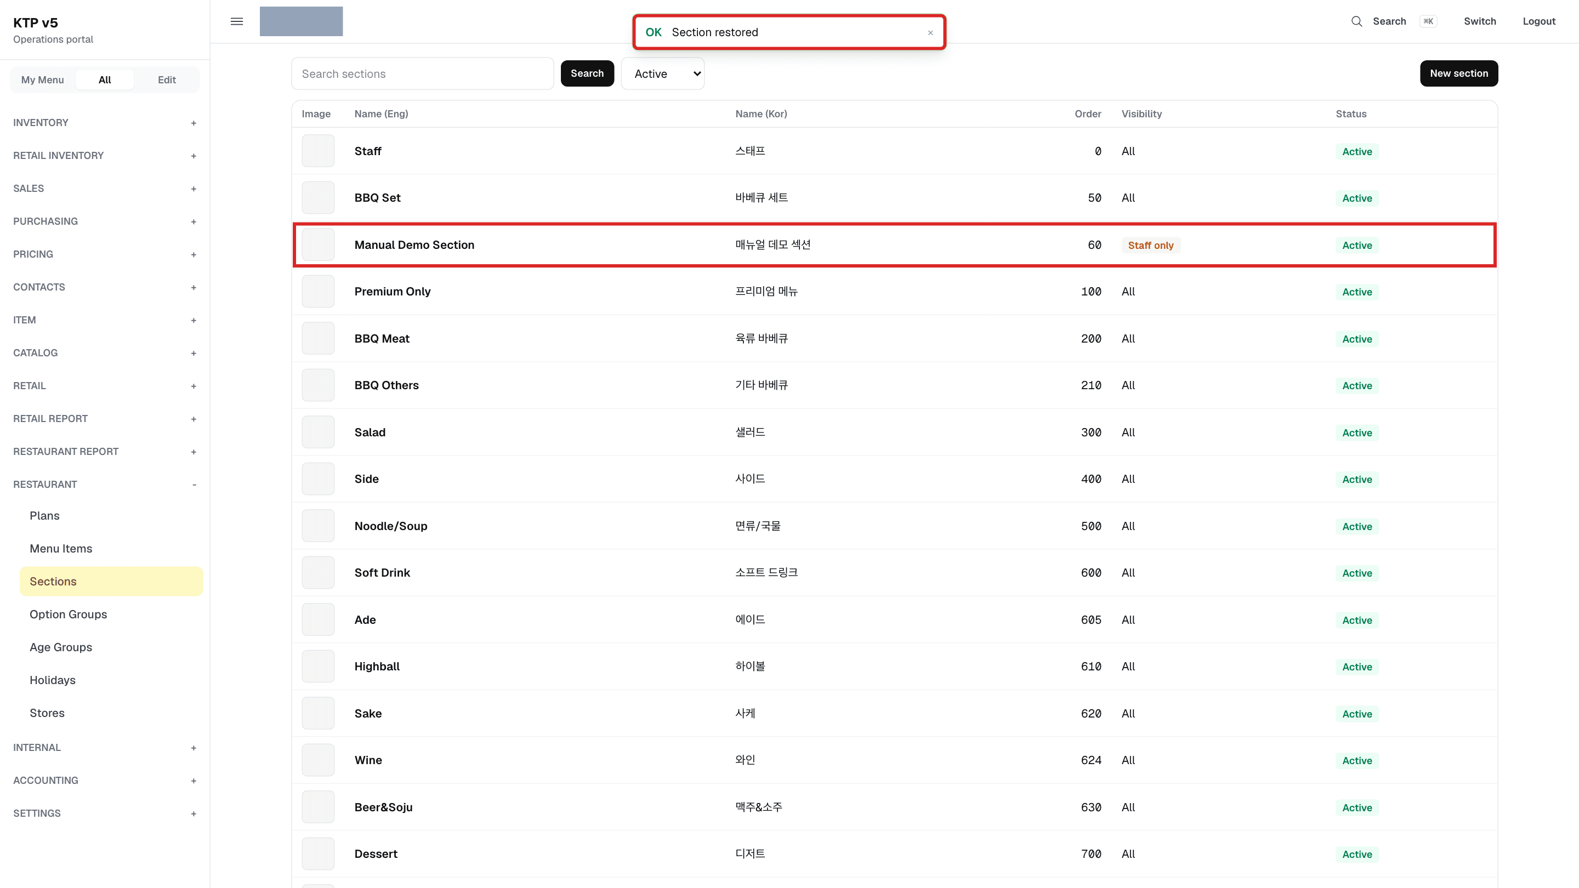Screen dimensions: 1579x888
Task: Switch to the My Menu tab
Action: 42,79
